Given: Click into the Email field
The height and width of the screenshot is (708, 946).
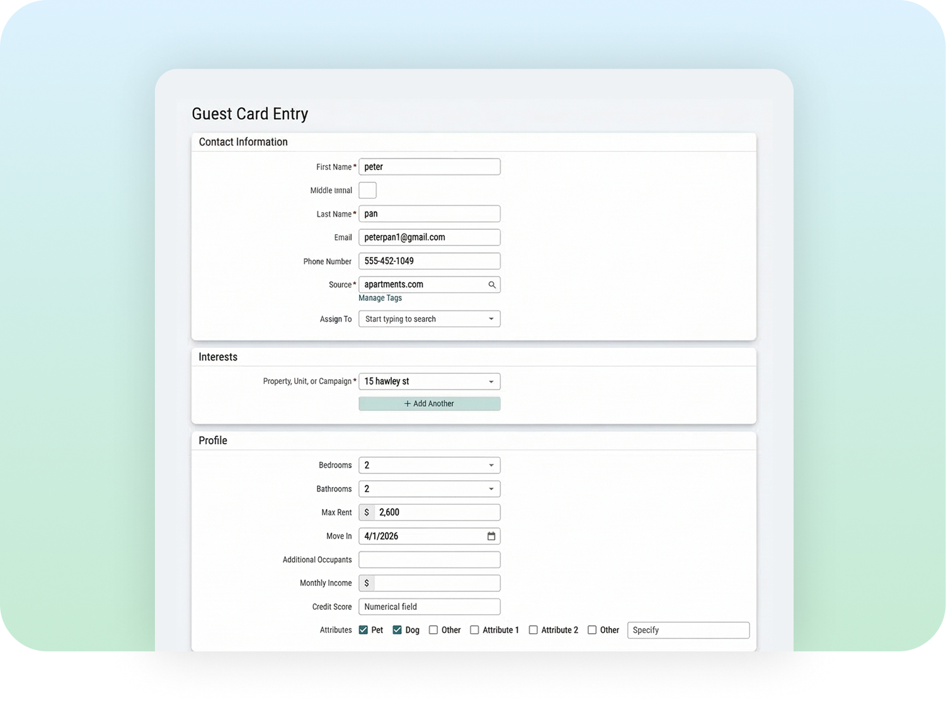Looking at the screenshot, I should (x=430, y=237).
